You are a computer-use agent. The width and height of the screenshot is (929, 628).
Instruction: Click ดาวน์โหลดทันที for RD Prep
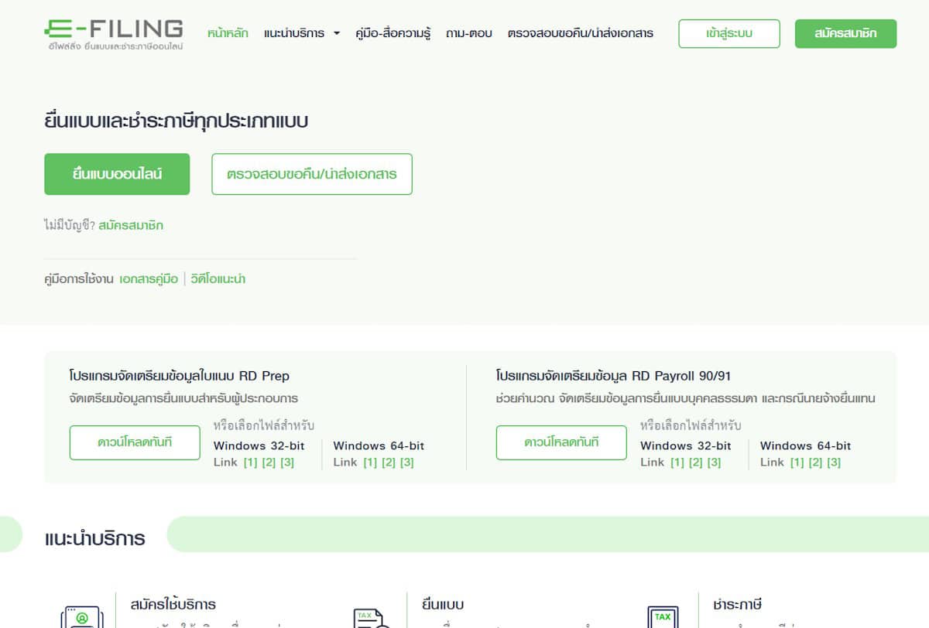click(x=135, y=442)
